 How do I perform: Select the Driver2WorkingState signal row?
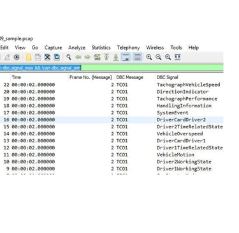click(112, 162)
